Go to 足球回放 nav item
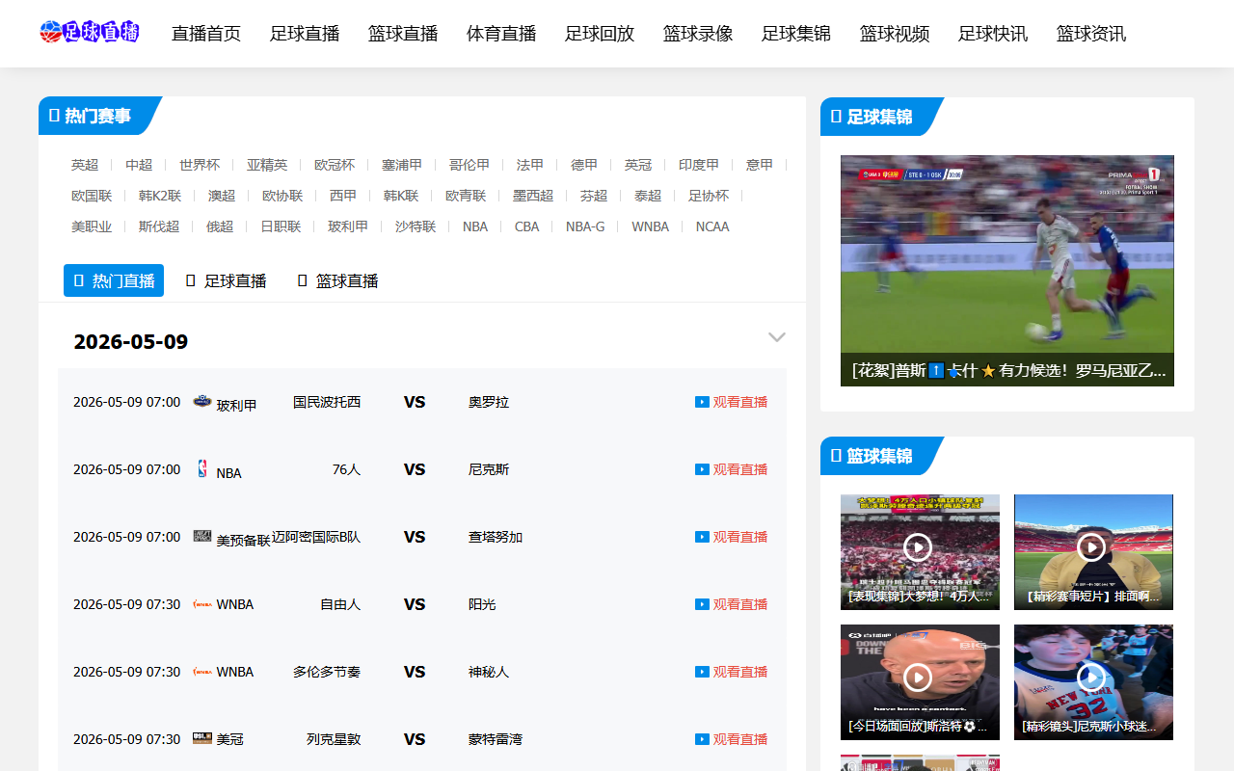 click(600, 34)
